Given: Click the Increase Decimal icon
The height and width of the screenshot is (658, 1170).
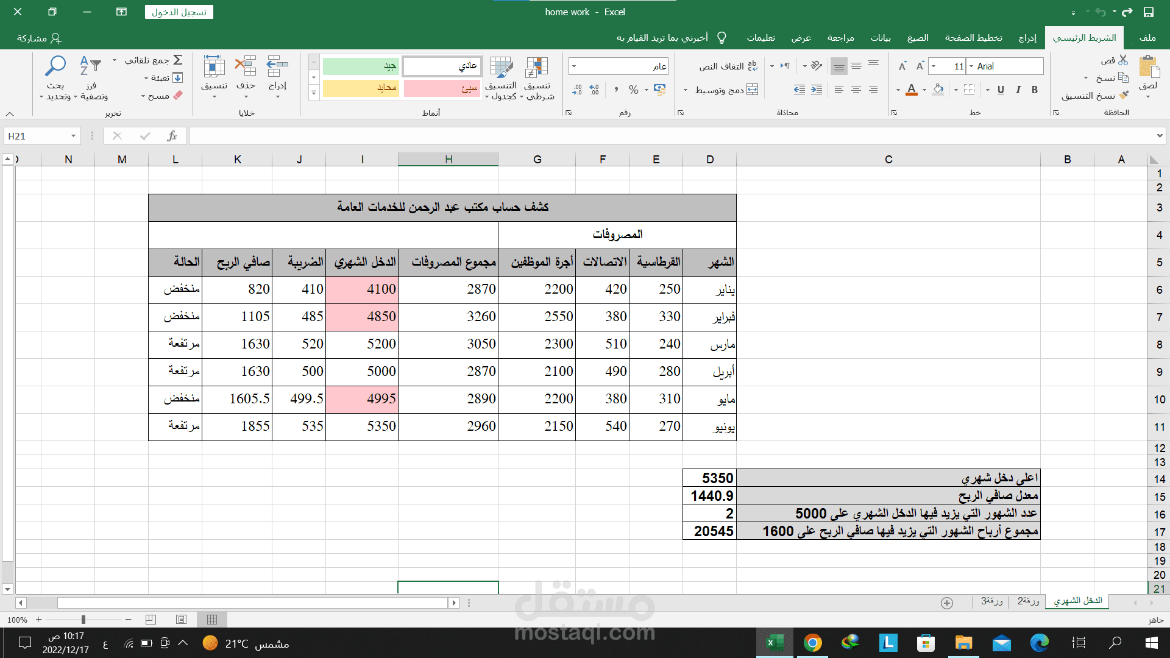Looking at the screenshot, I should (x=594, y=90).
